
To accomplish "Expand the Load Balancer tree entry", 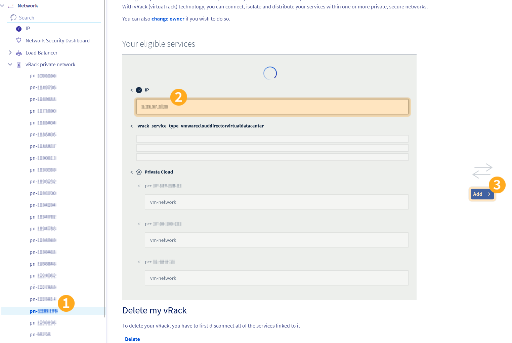I will click(10, 52).
